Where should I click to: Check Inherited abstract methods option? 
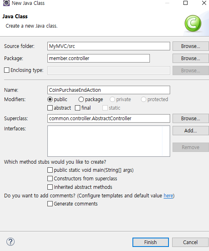click(50, 187)
